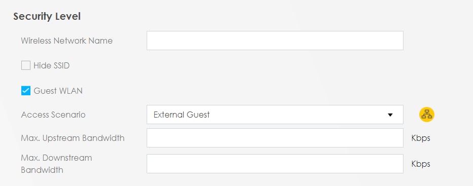Click the Wireless Network Name label
The height and width of the screenshot is (186, 473).
pyautogui.click(x=66, y=41)
